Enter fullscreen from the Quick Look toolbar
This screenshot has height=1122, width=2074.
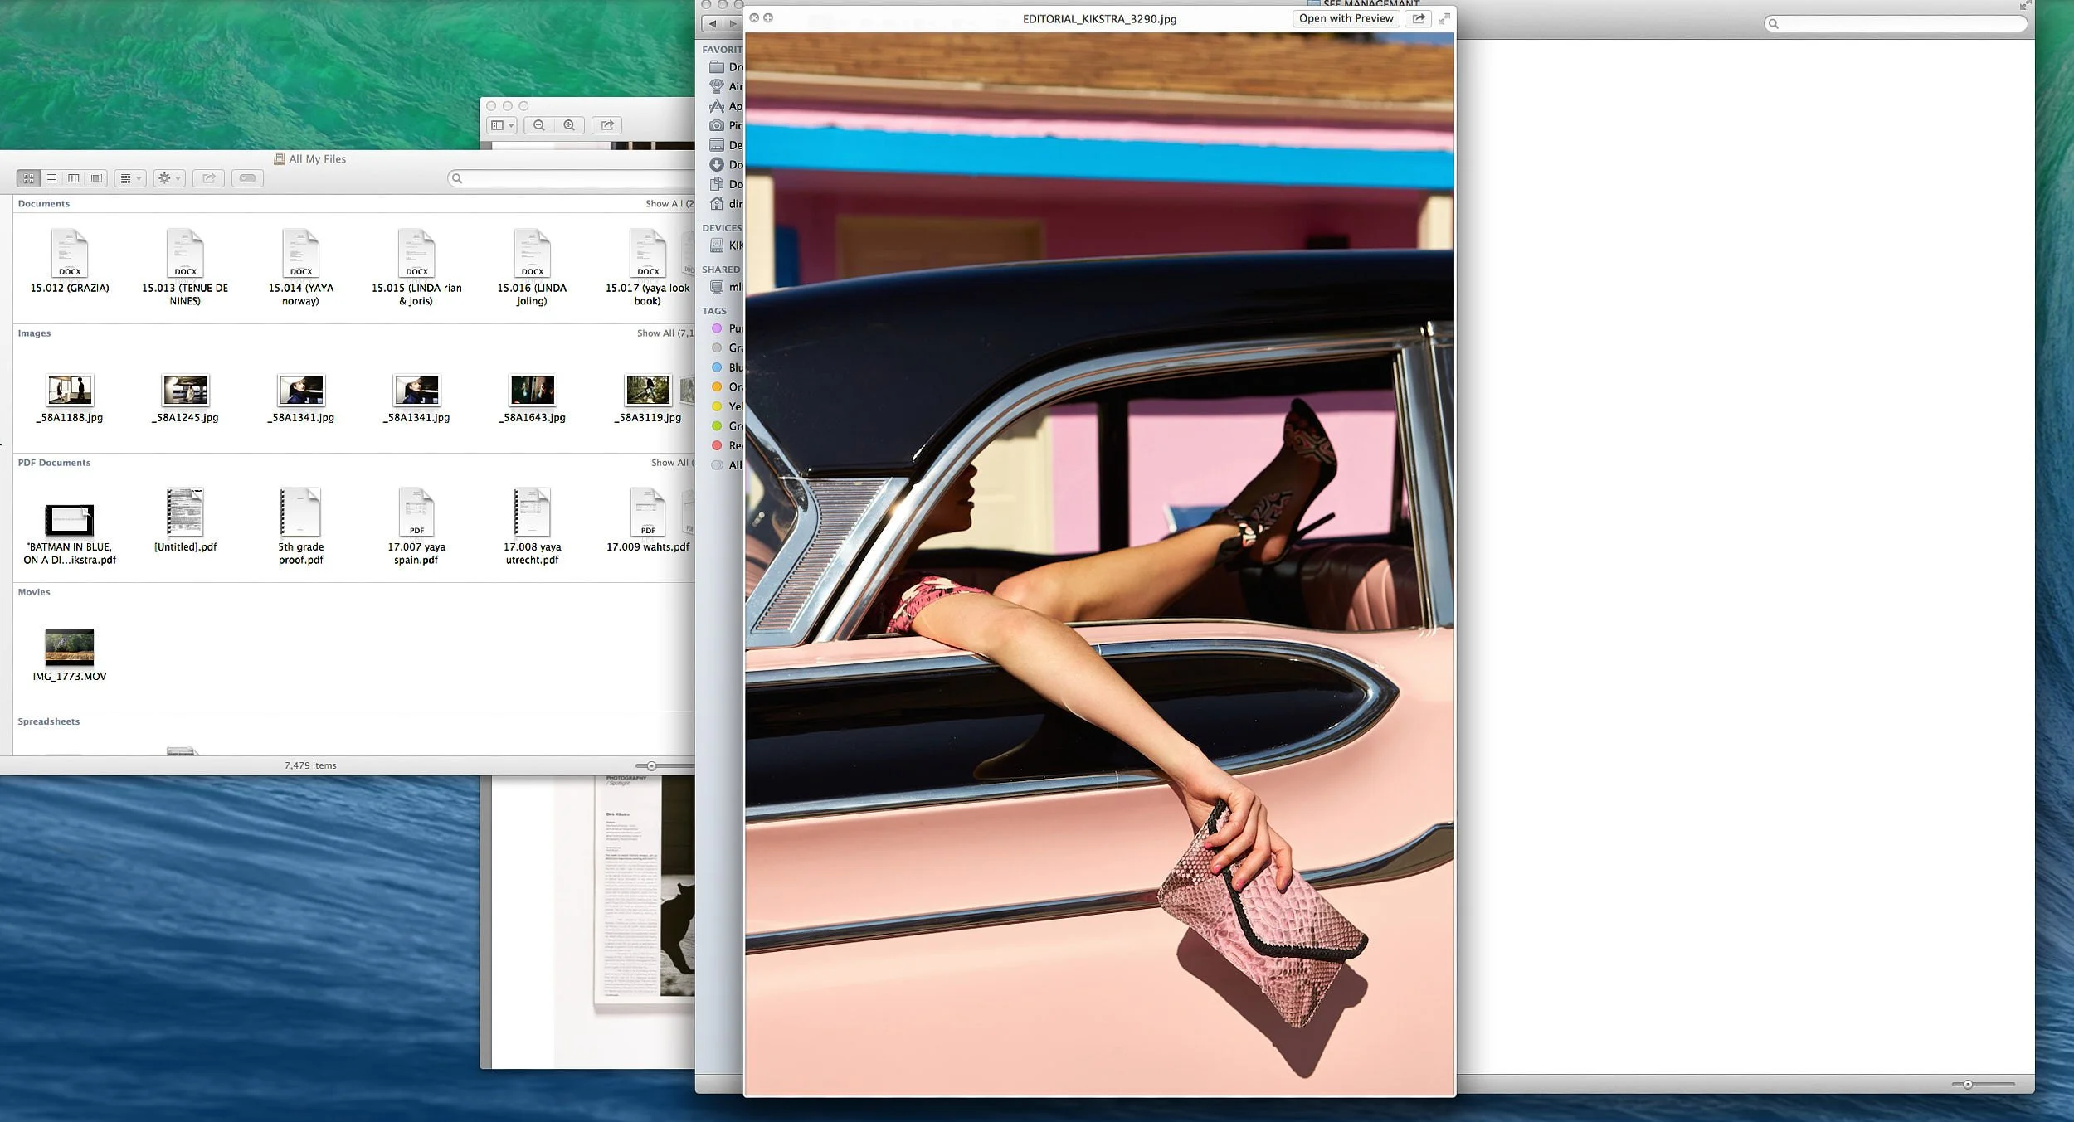(x=1444, y=17)
